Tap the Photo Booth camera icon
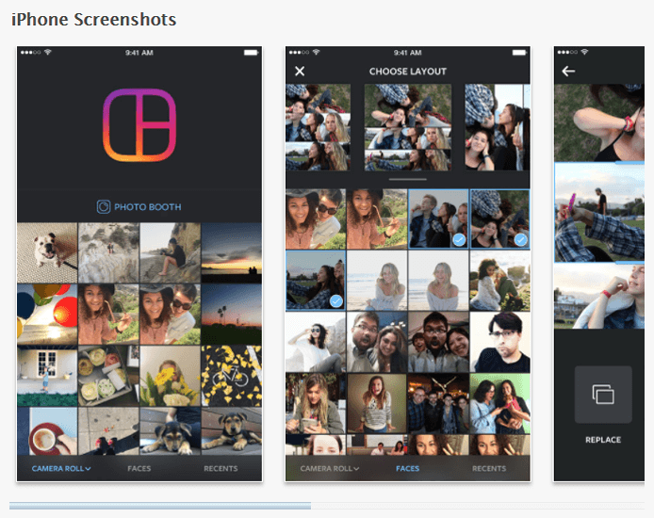654x518 pixels. coord(104,206)
